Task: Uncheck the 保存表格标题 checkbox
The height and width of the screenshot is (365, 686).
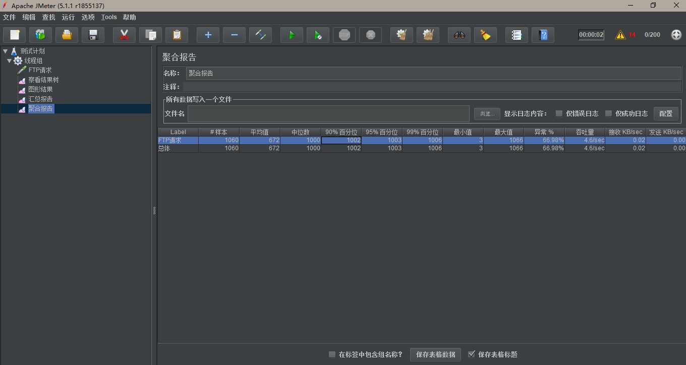Action: (x=472, y=354)
